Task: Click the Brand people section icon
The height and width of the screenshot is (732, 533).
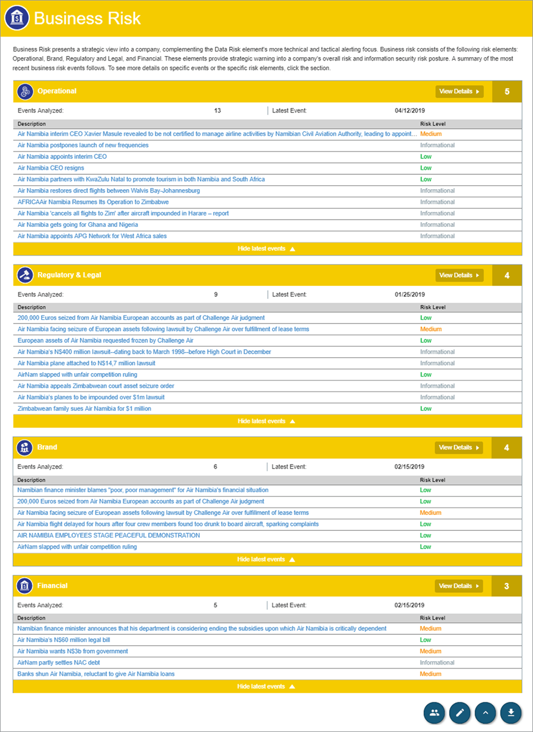Action: coord(25,447)
